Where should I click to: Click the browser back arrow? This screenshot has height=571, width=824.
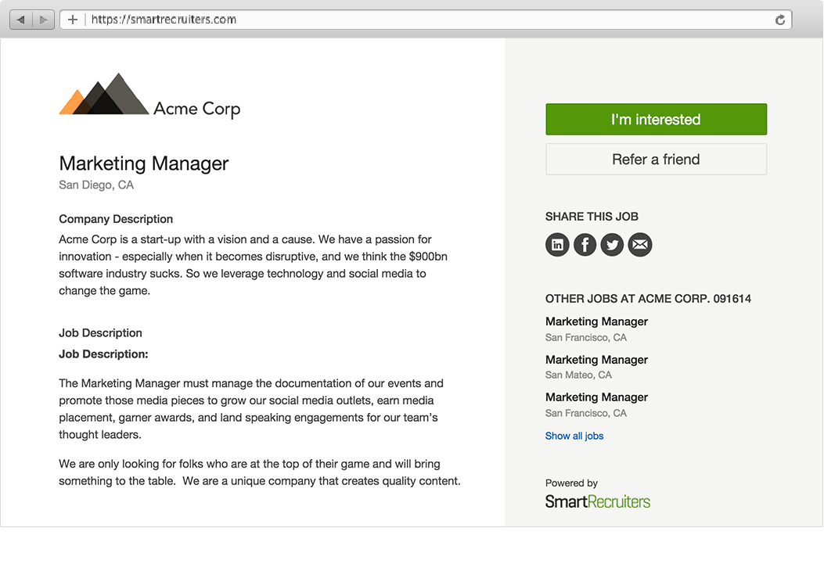[21, 20]
